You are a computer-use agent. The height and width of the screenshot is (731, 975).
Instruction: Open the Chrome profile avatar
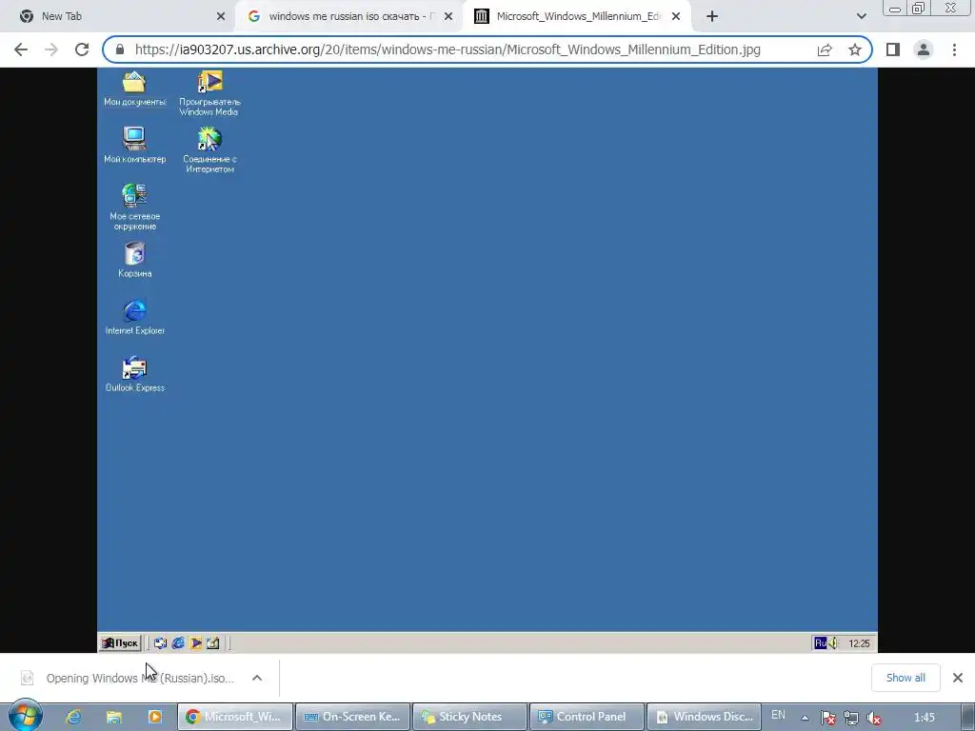pyautogui.click(x=924, y=49)
